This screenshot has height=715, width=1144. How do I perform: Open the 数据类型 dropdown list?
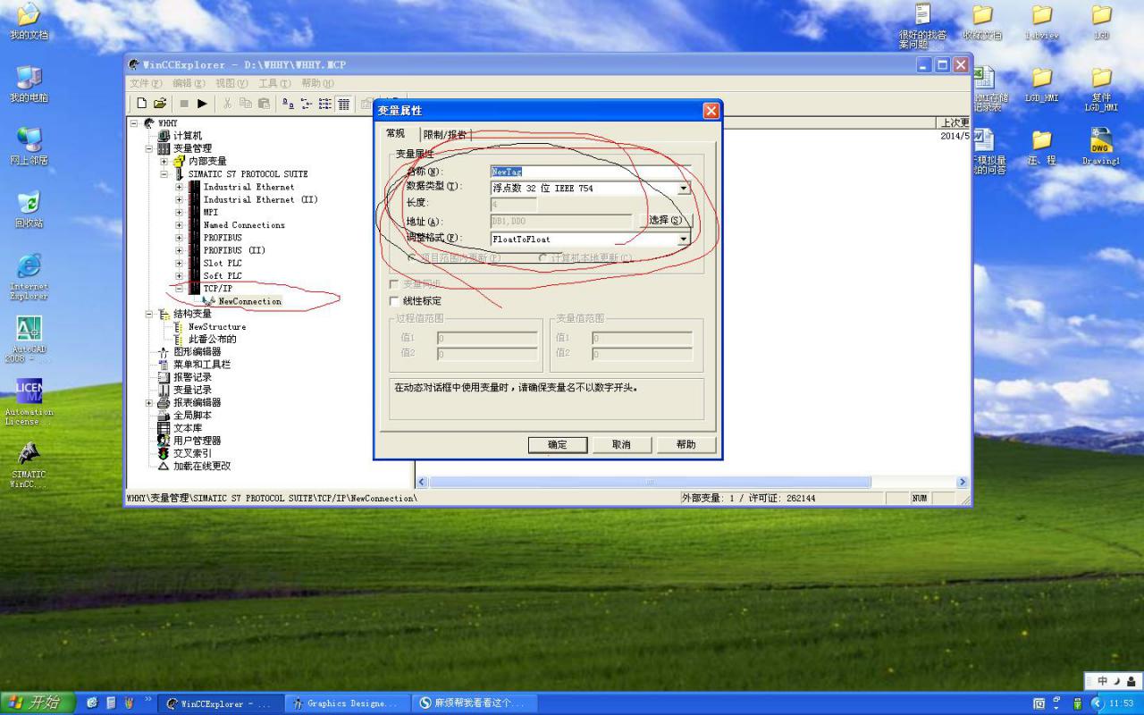(684, 189)
